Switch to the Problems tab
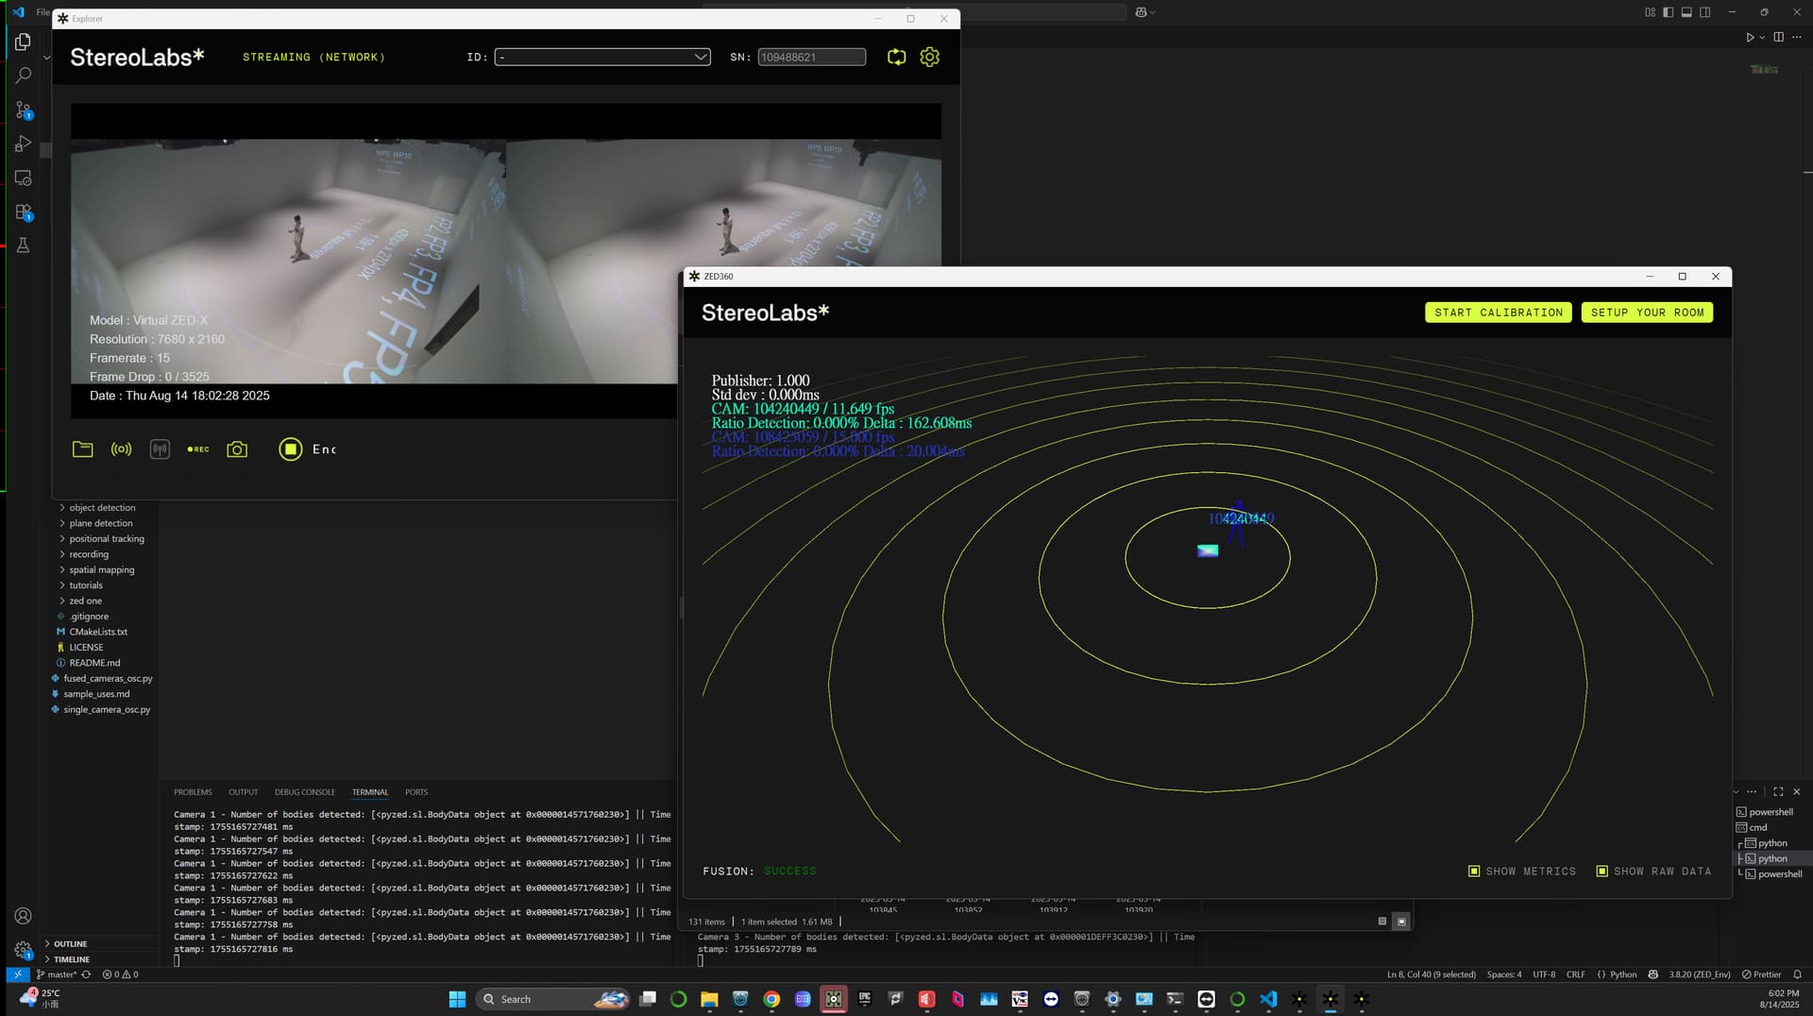 point(193,792)
